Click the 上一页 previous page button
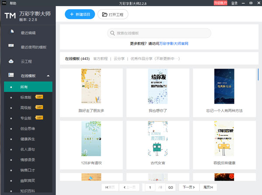 tap(129, 187)
